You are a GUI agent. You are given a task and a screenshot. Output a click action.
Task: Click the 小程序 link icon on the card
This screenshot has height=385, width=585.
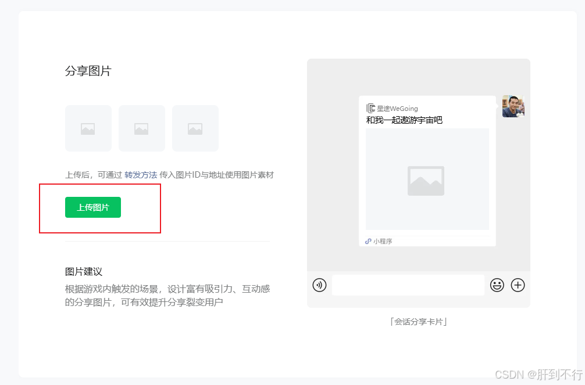(x=367, y=240)
